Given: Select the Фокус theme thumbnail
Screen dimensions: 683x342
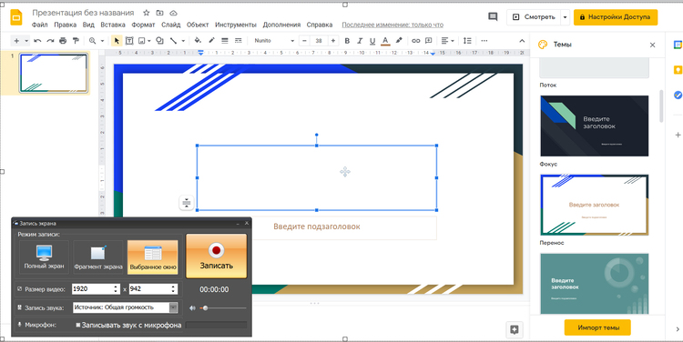Looking at the screenshot, I should point(594,126).
